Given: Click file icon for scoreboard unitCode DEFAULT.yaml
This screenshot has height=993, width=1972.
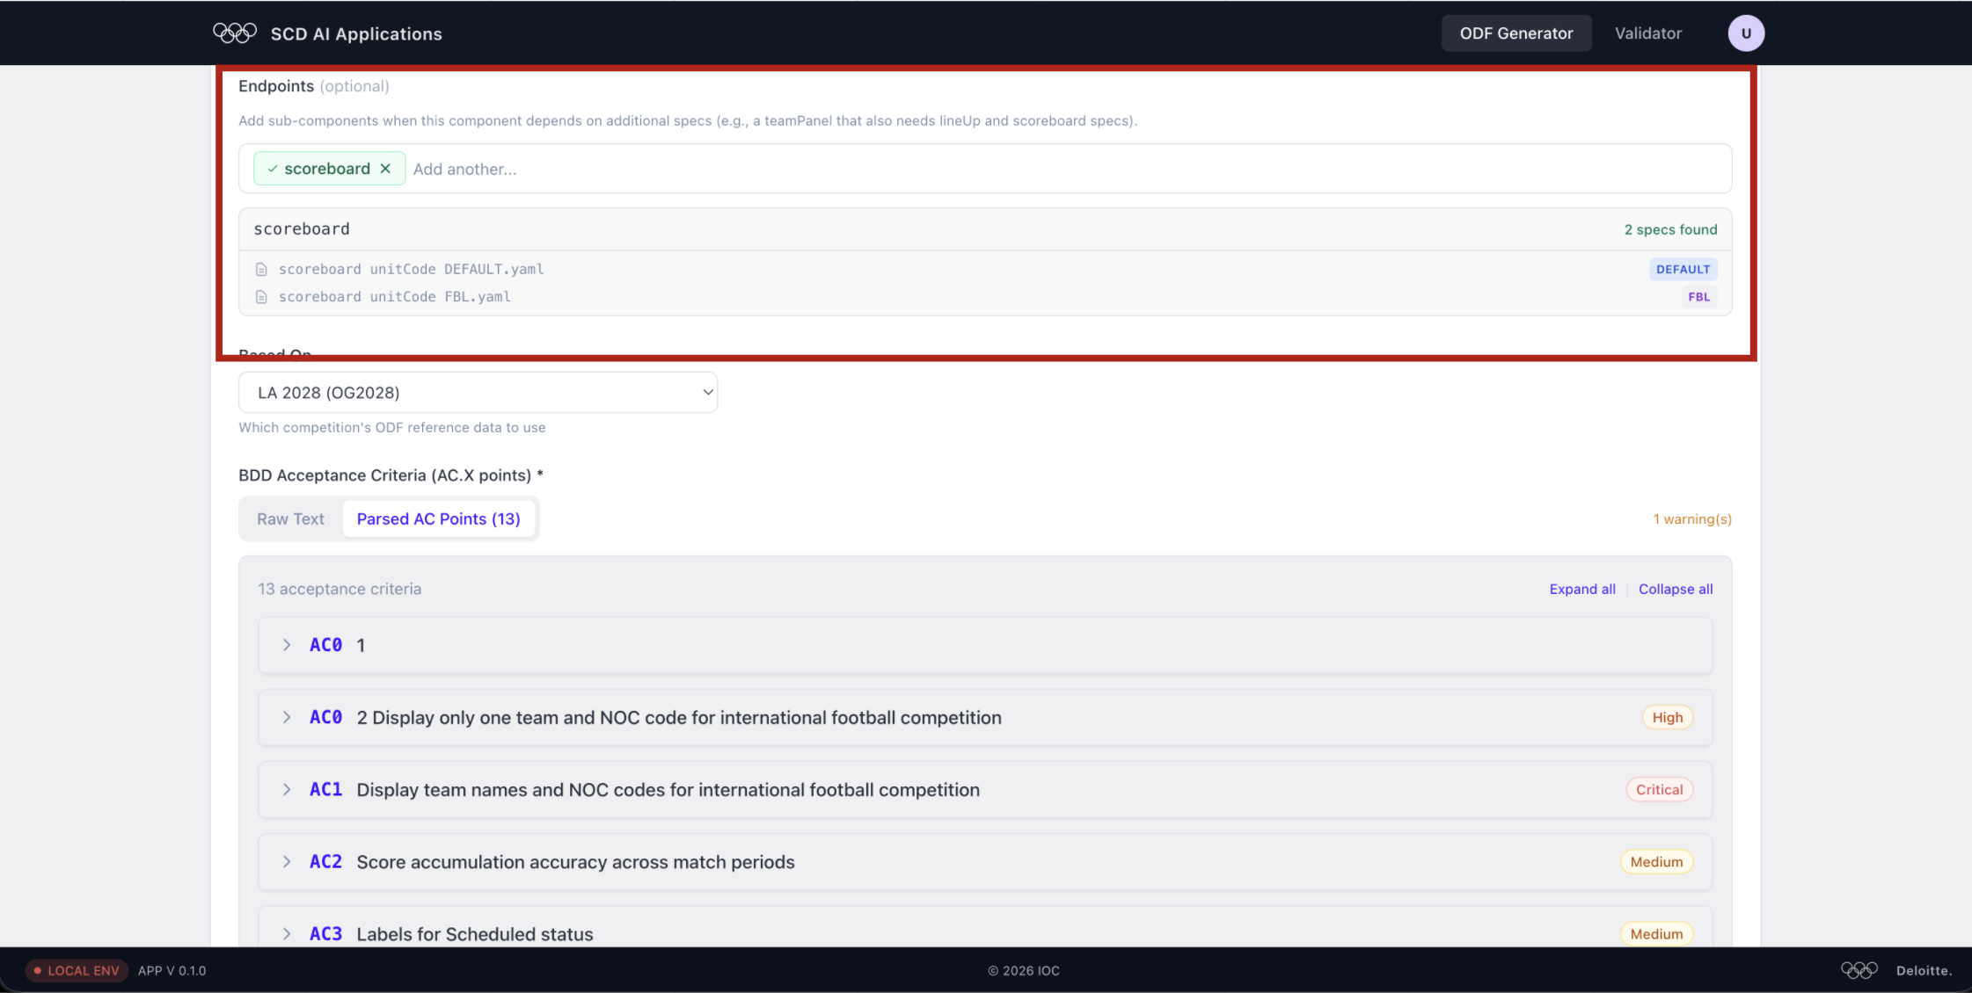Looking at the screenshot, I should [261, 270].
